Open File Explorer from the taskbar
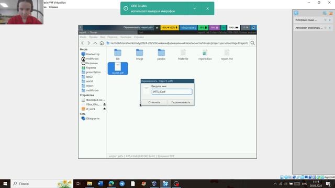Viewport: 335px width, 188px height. tap(90, 183)
